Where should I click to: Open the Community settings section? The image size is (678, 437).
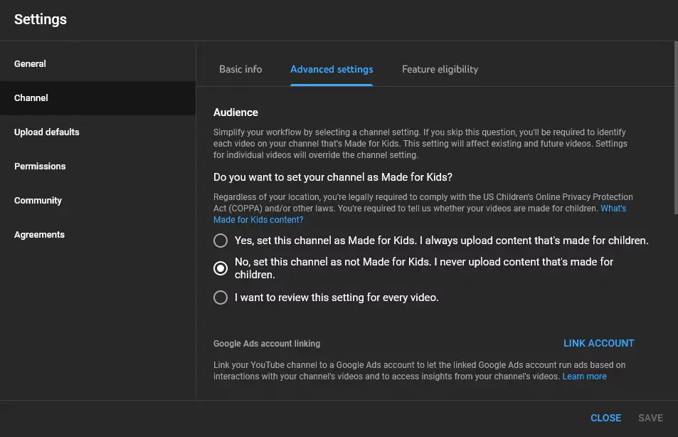[38, 200]
